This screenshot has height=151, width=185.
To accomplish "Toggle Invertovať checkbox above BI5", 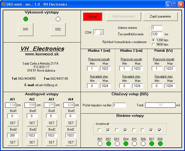I will pos(134,130).
